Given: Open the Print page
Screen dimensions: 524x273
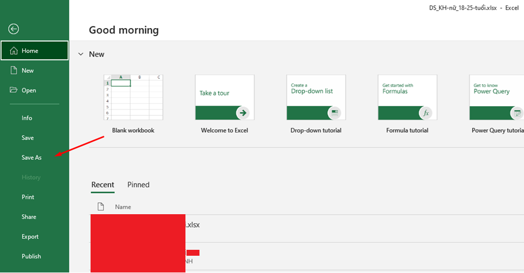Looking at the screenshot, I should click(28, 197).
